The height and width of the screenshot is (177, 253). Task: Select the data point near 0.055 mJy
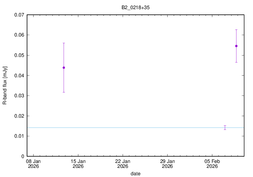[x=236, y=46]
